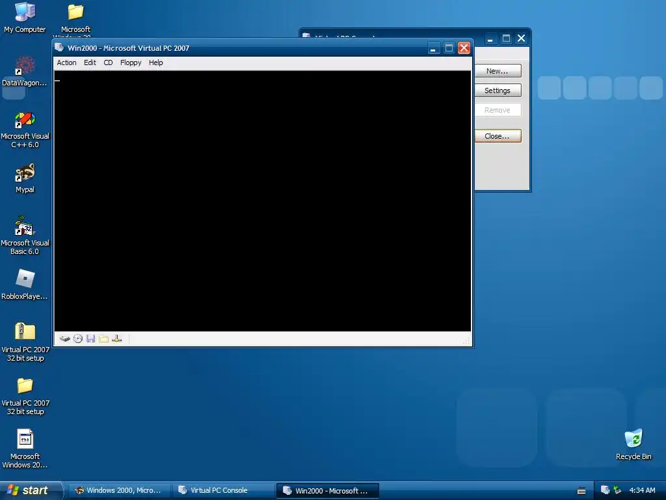Image resolution: width=666 pixels, height=500 pixels.
Task: Minimize the Win2000 Virtual PC window
Action: pos(433,48)
